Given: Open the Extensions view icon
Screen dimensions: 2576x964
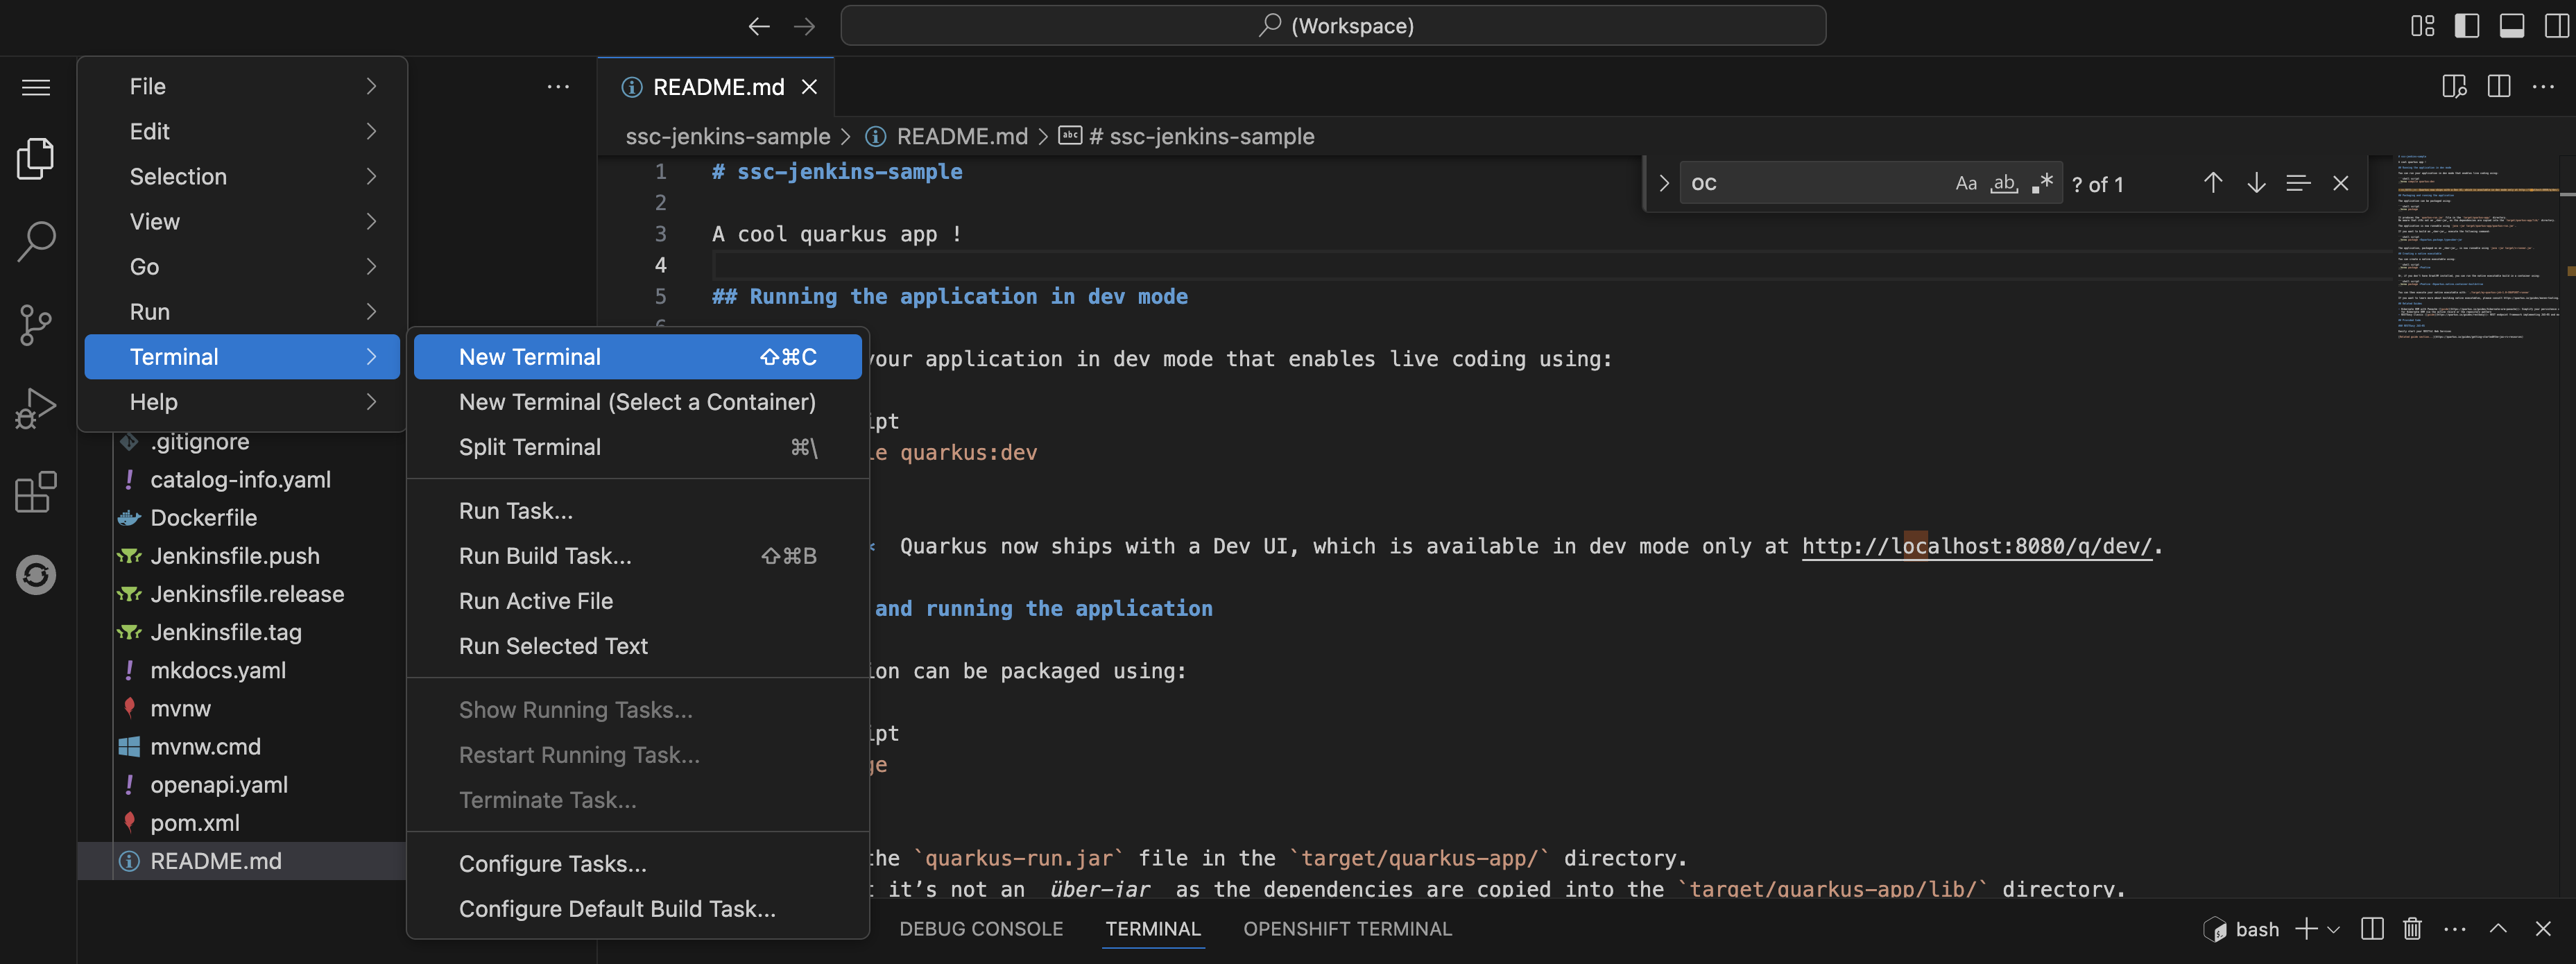Looking at the screenshot, I should click(x=36, y=492).
